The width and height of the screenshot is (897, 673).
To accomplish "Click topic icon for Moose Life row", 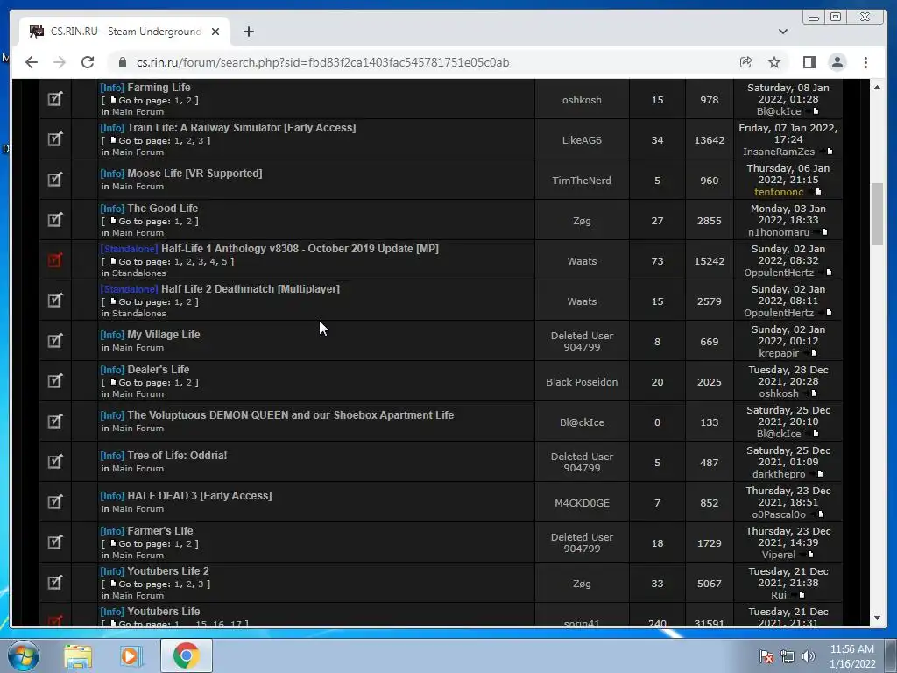I will point(54,180).
